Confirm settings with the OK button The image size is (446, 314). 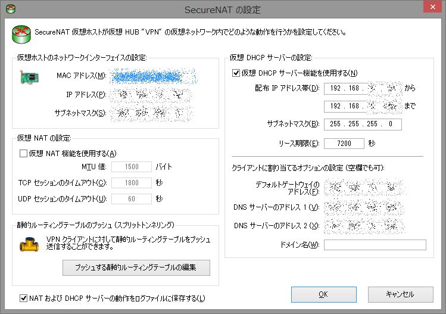pos(324,294)
